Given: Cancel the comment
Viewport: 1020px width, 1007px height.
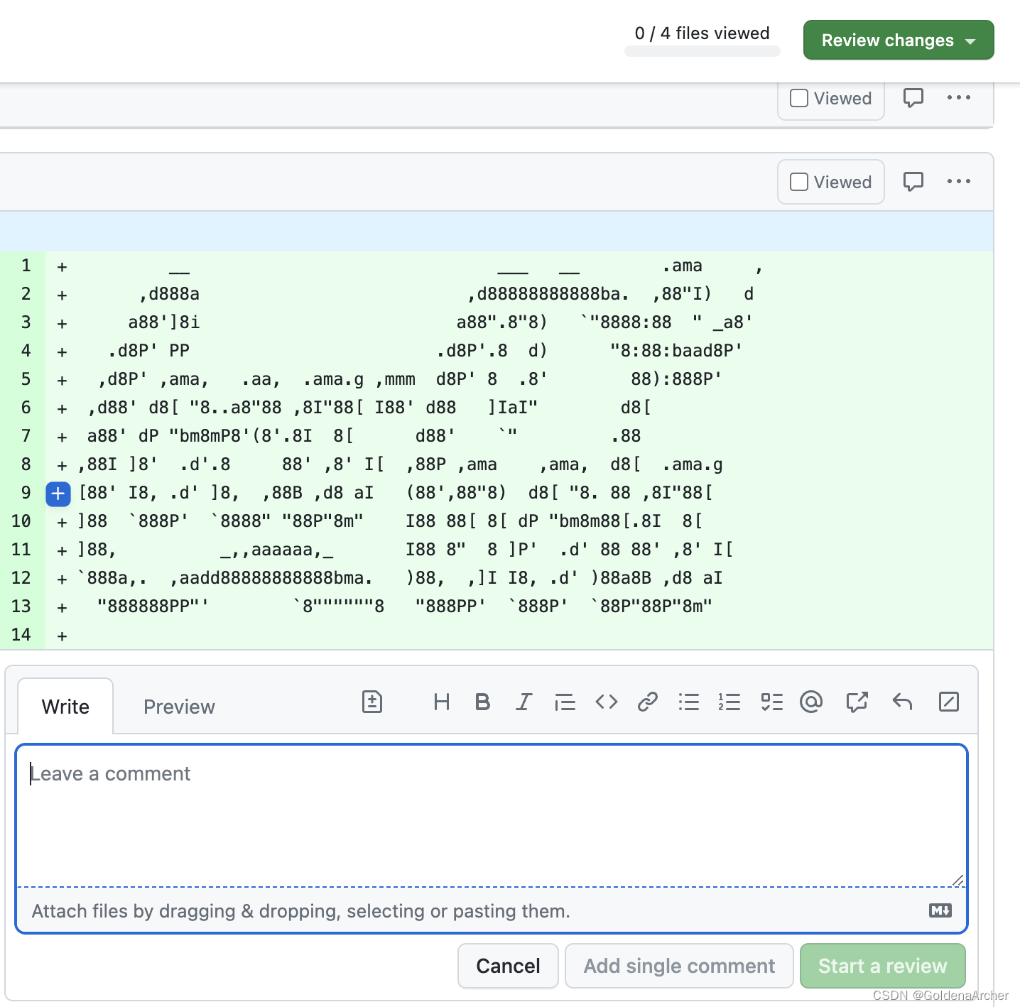Looking at the screenshot, I should (x=508, y=966).
